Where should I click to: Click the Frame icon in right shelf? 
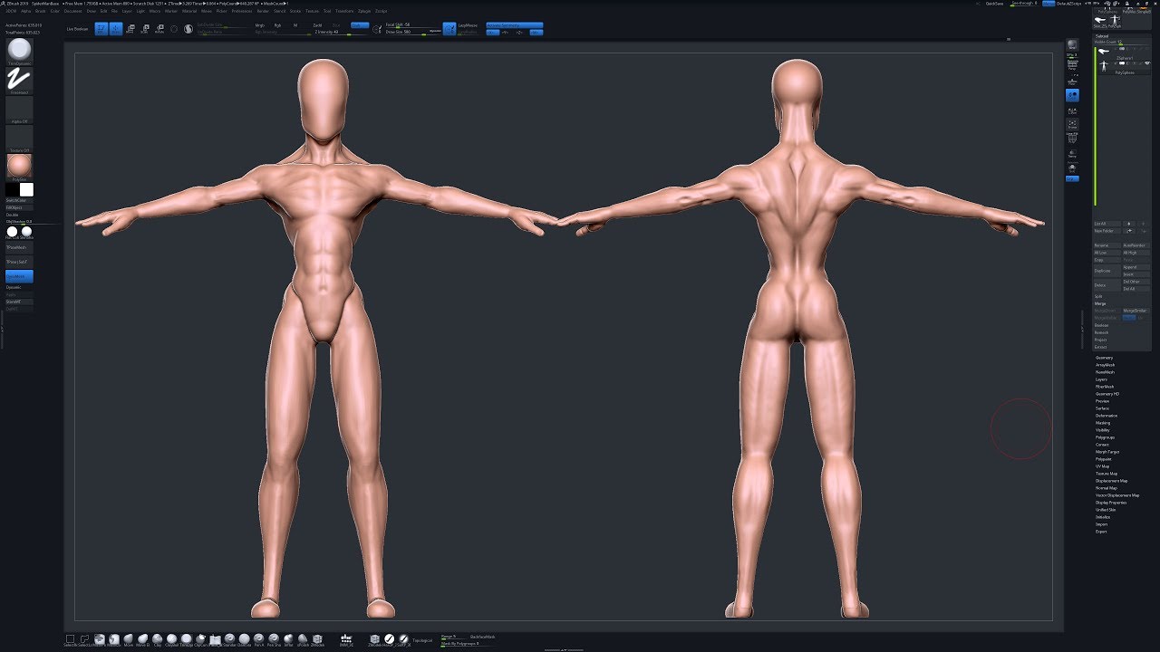tap(1072, 122)
